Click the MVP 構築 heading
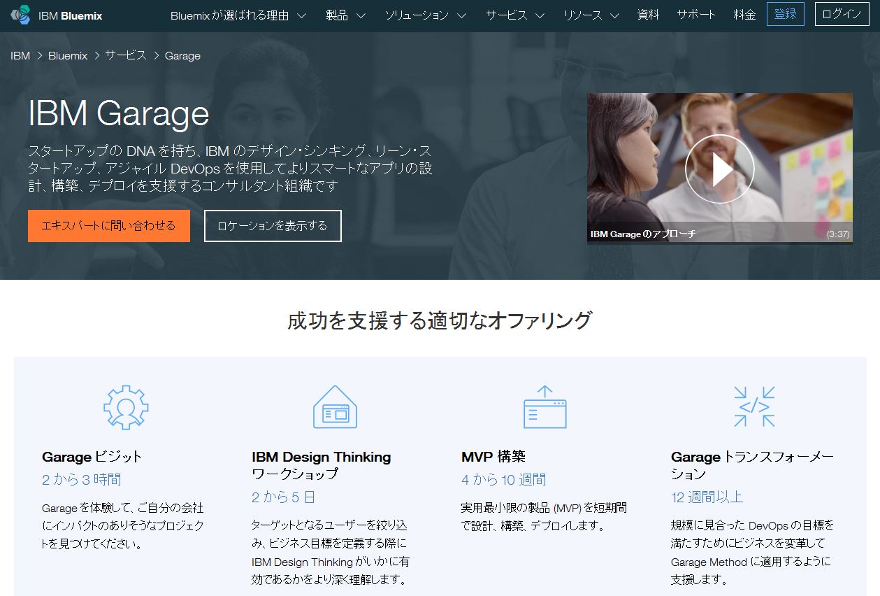The width and height of the screenshot is (880, 596). pos(493,457)
